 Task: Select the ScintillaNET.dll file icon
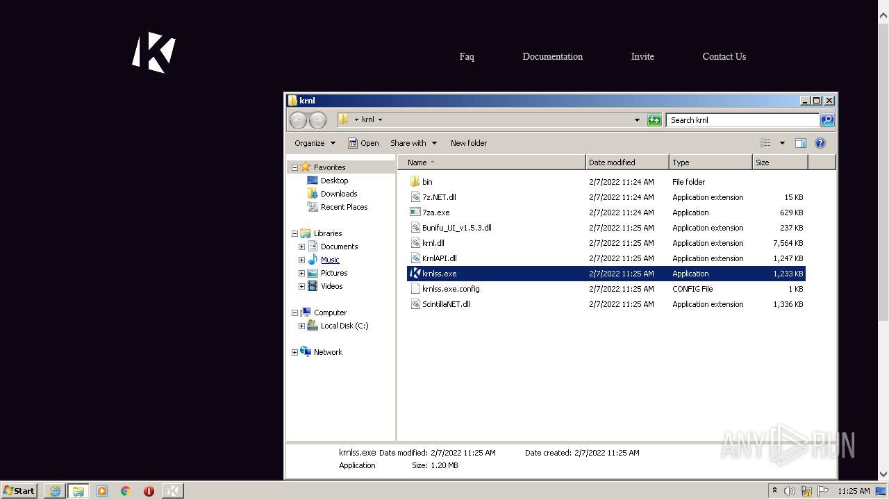(x=415, y=304)
